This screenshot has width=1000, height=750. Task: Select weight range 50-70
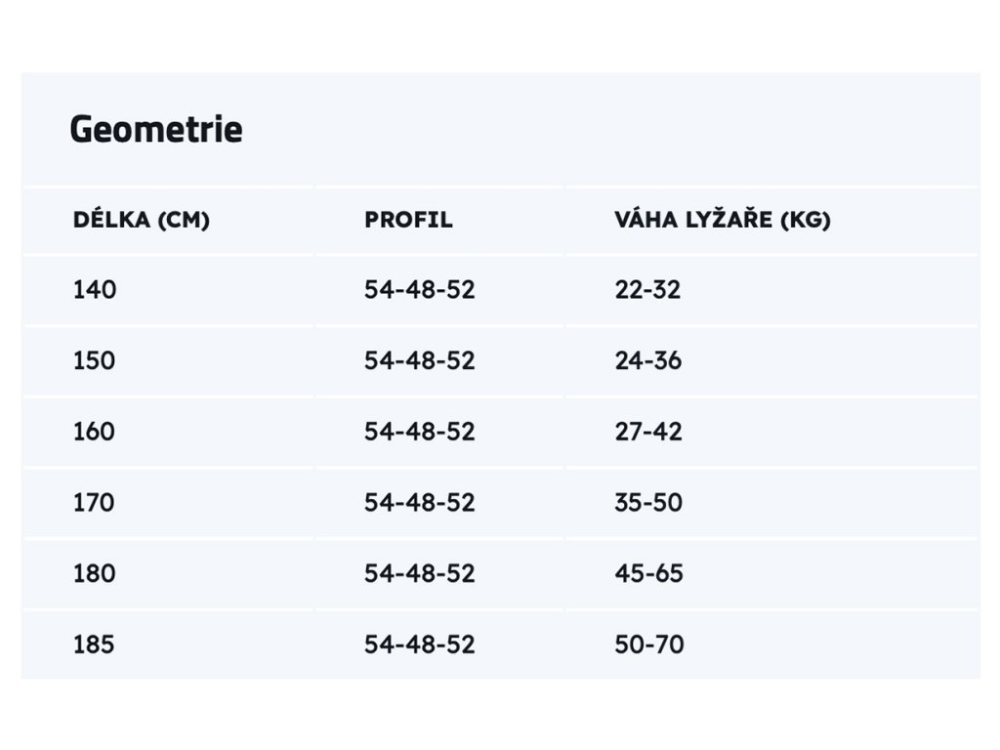pyautogui.click(x=649, y=645)
